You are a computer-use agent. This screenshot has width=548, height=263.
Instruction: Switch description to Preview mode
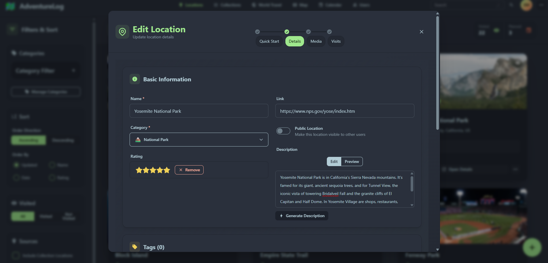(352, 161)
